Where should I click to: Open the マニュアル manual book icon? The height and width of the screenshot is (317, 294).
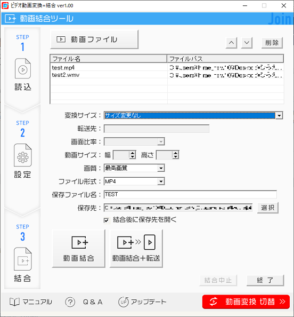(x=14, y=302)
